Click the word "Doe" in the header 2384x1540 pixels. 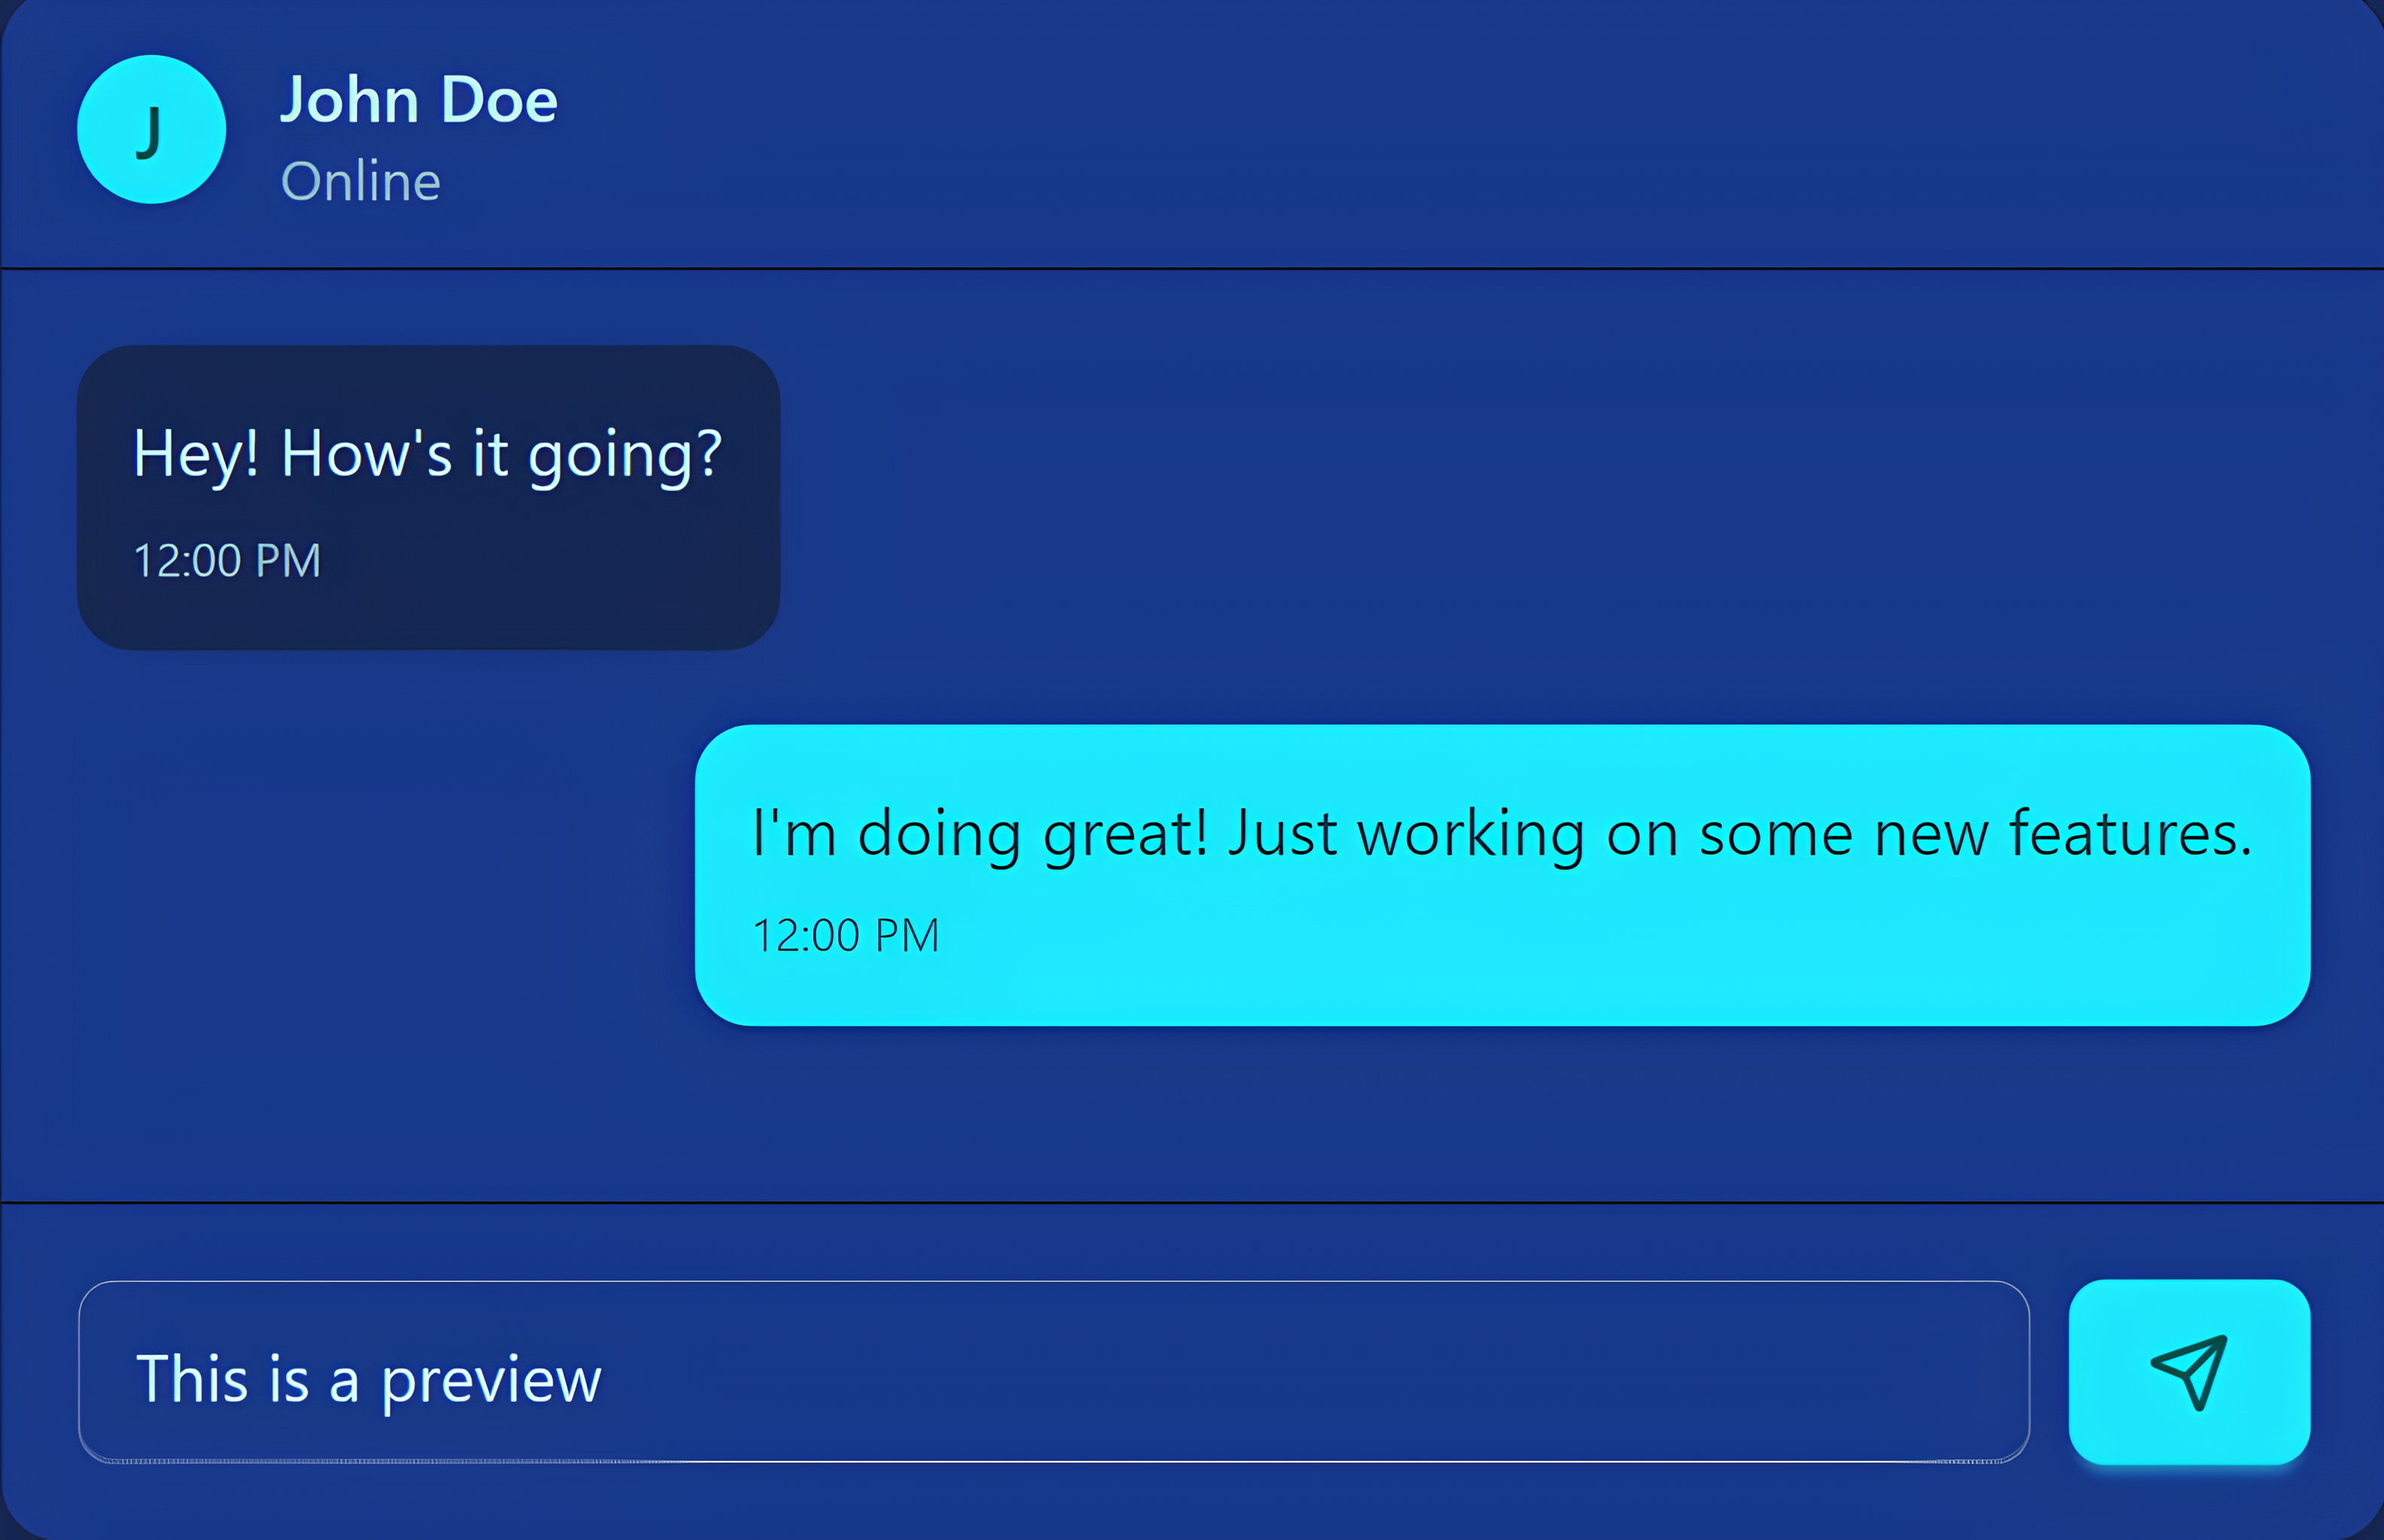(x=498, y=100)
